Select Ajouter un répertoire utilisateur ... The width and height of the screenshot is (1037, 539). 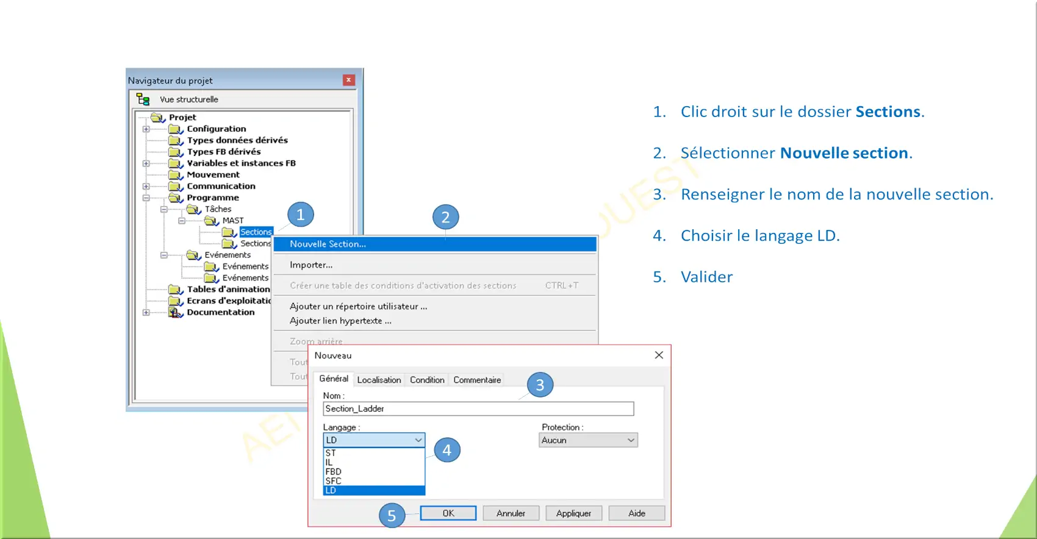coord(434,306)
